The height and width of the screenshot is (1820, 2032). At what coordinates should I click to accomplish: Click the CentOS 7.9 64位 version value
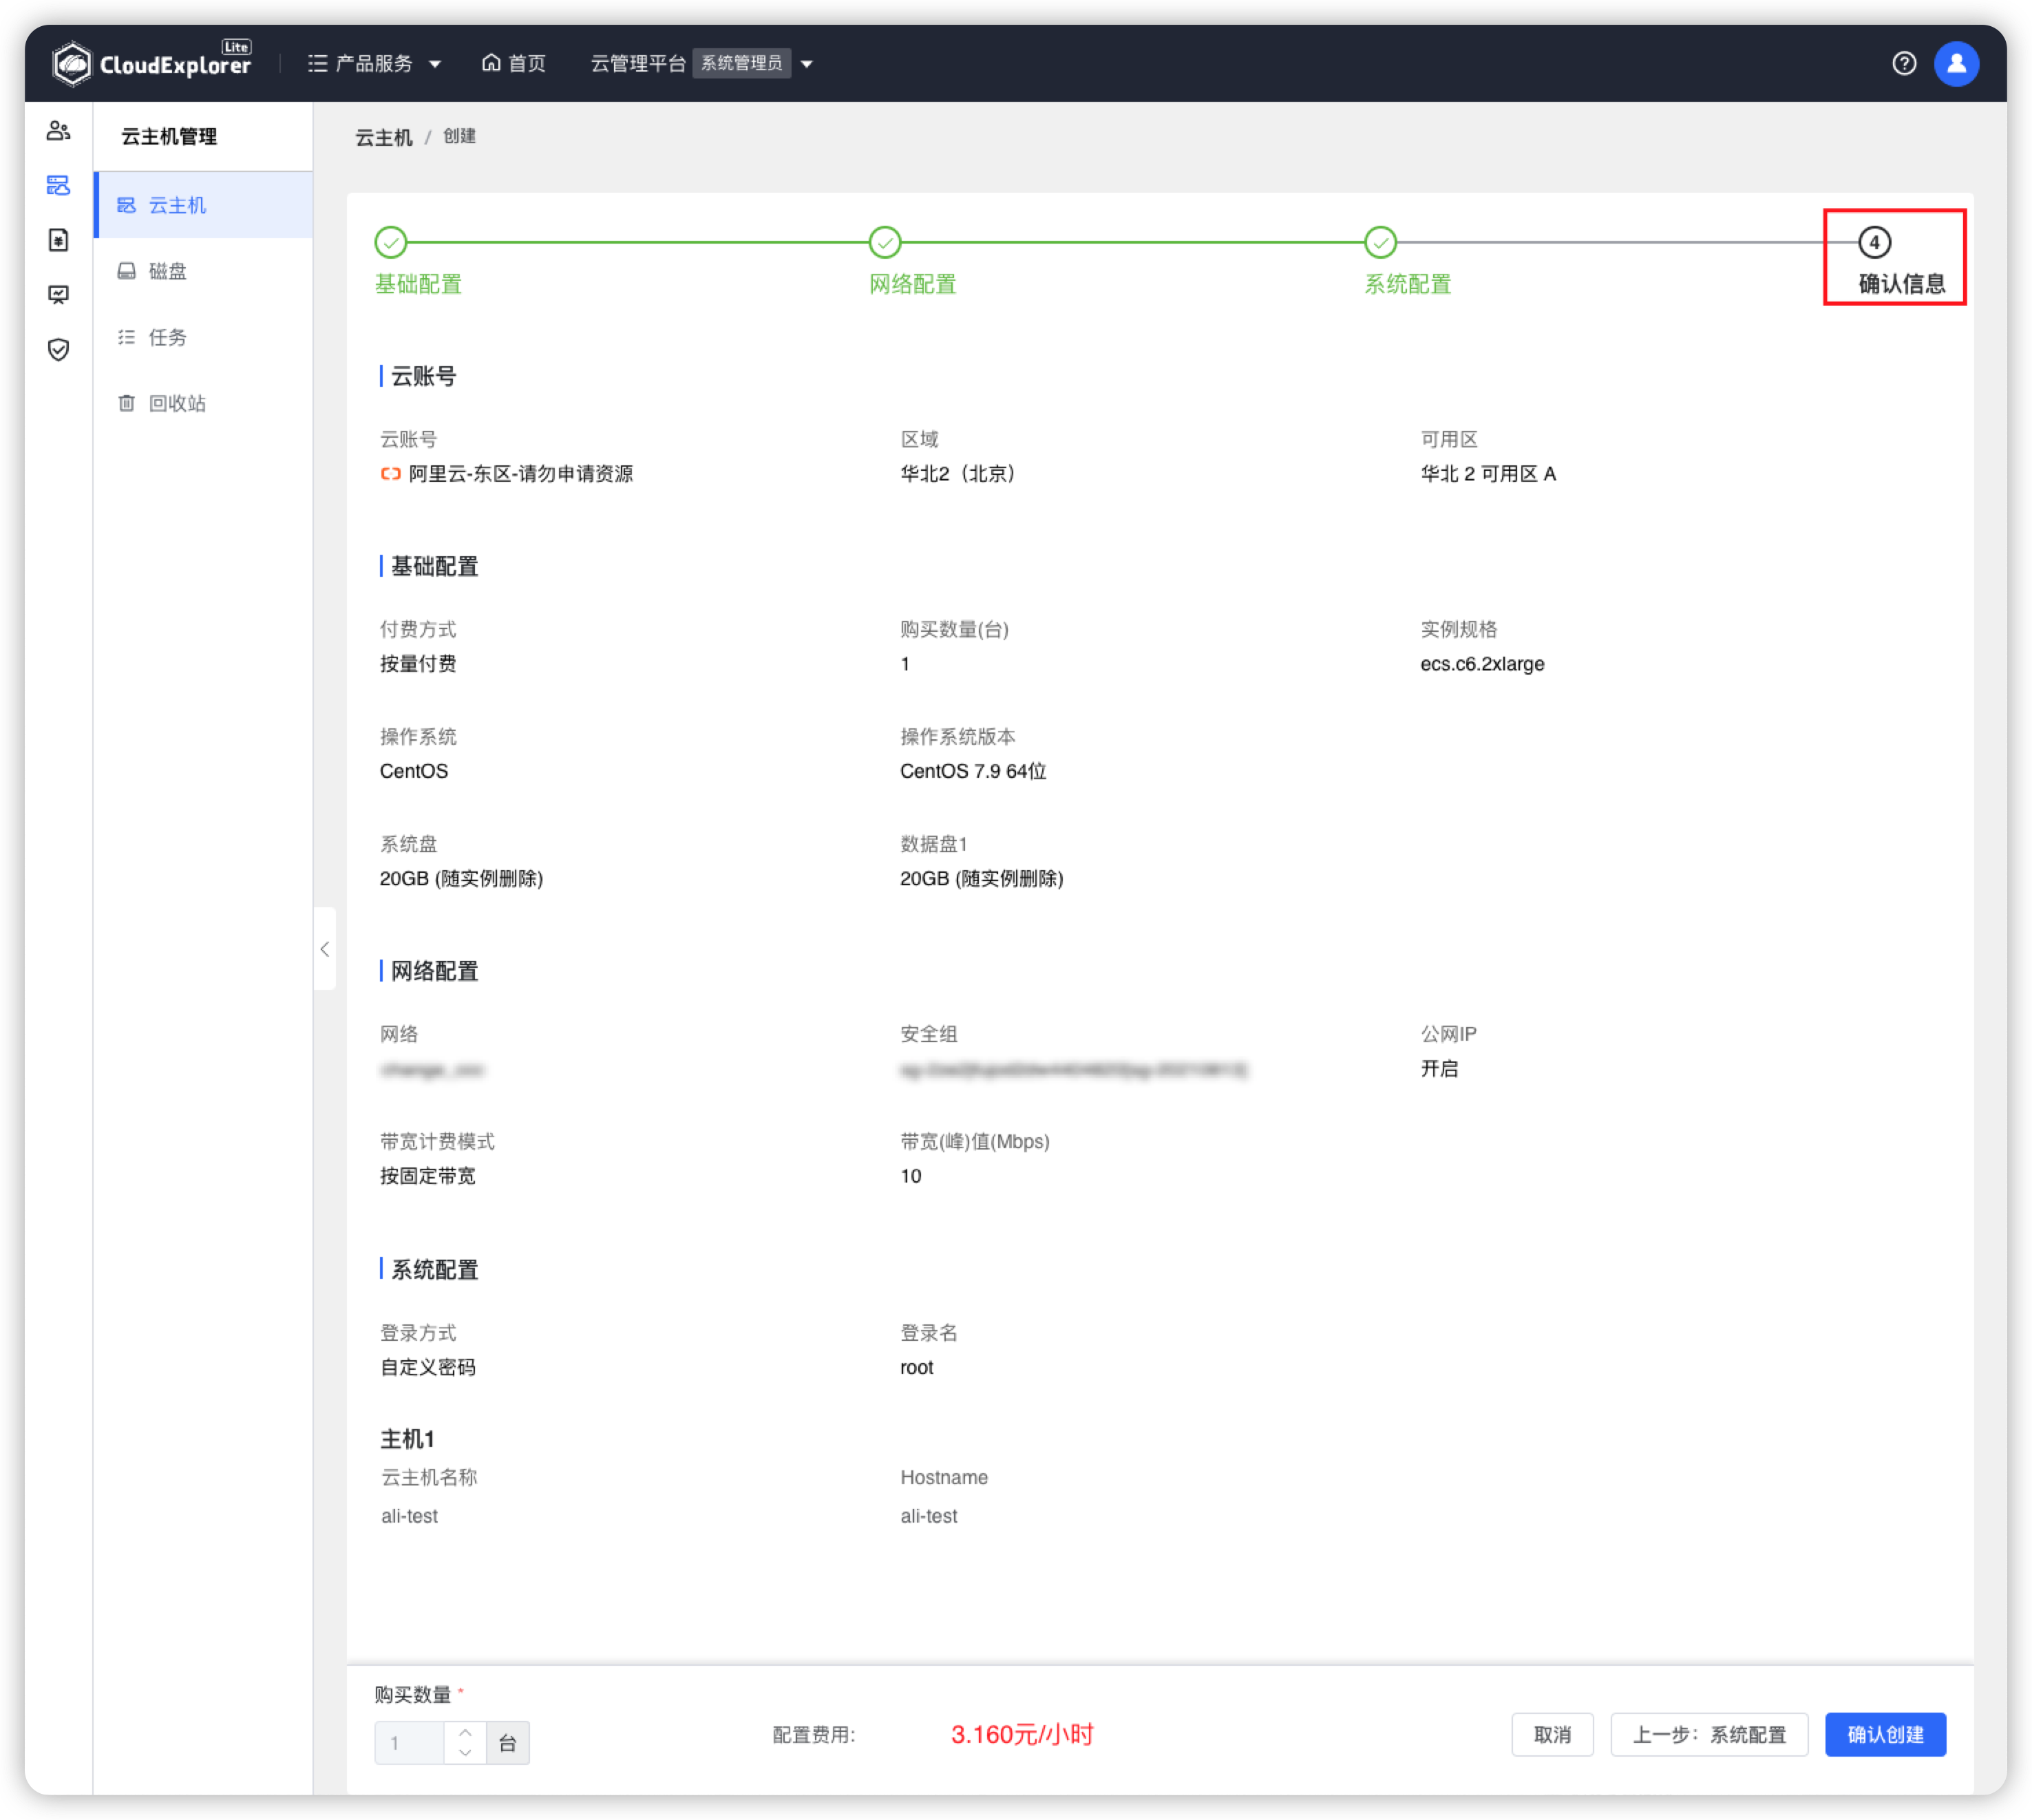[973, 771]
